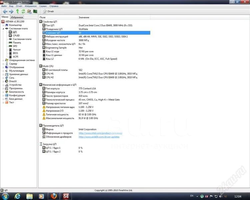Switch to the Избранное sidebar tab
Screen dimensions: 250x200
point(17,17)
